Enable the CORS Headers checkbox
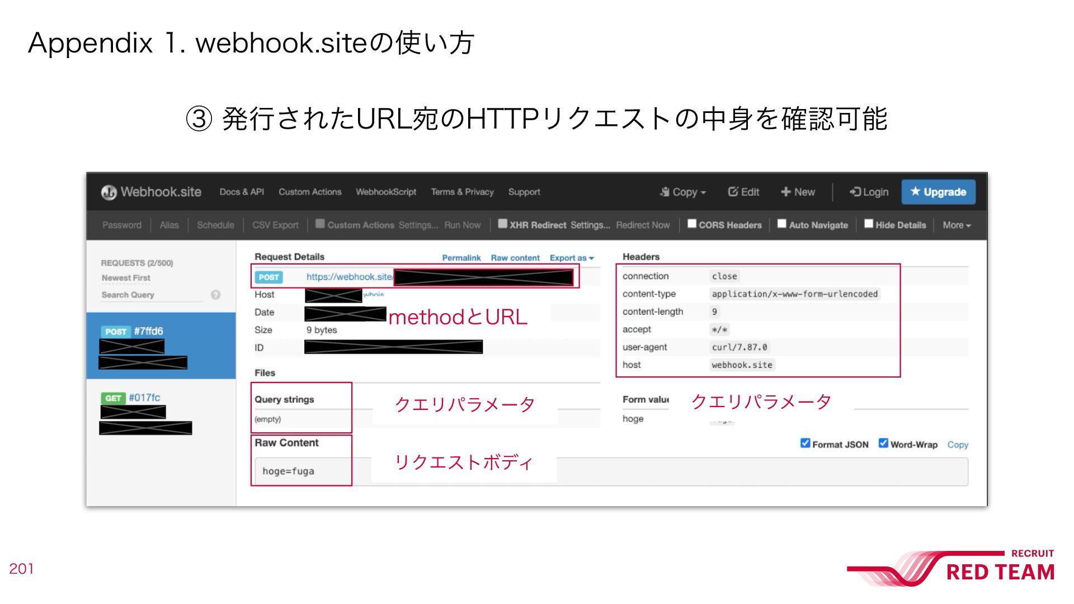 692,224
